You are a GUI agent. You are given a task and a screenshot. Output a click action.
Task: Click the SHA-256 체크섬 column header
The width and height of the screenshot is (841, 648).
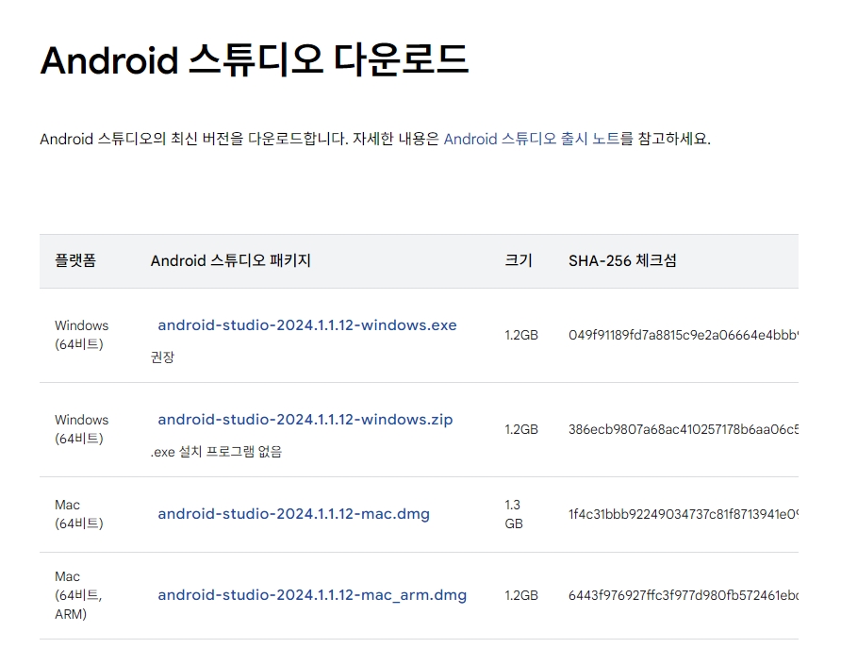pos(622,260)
